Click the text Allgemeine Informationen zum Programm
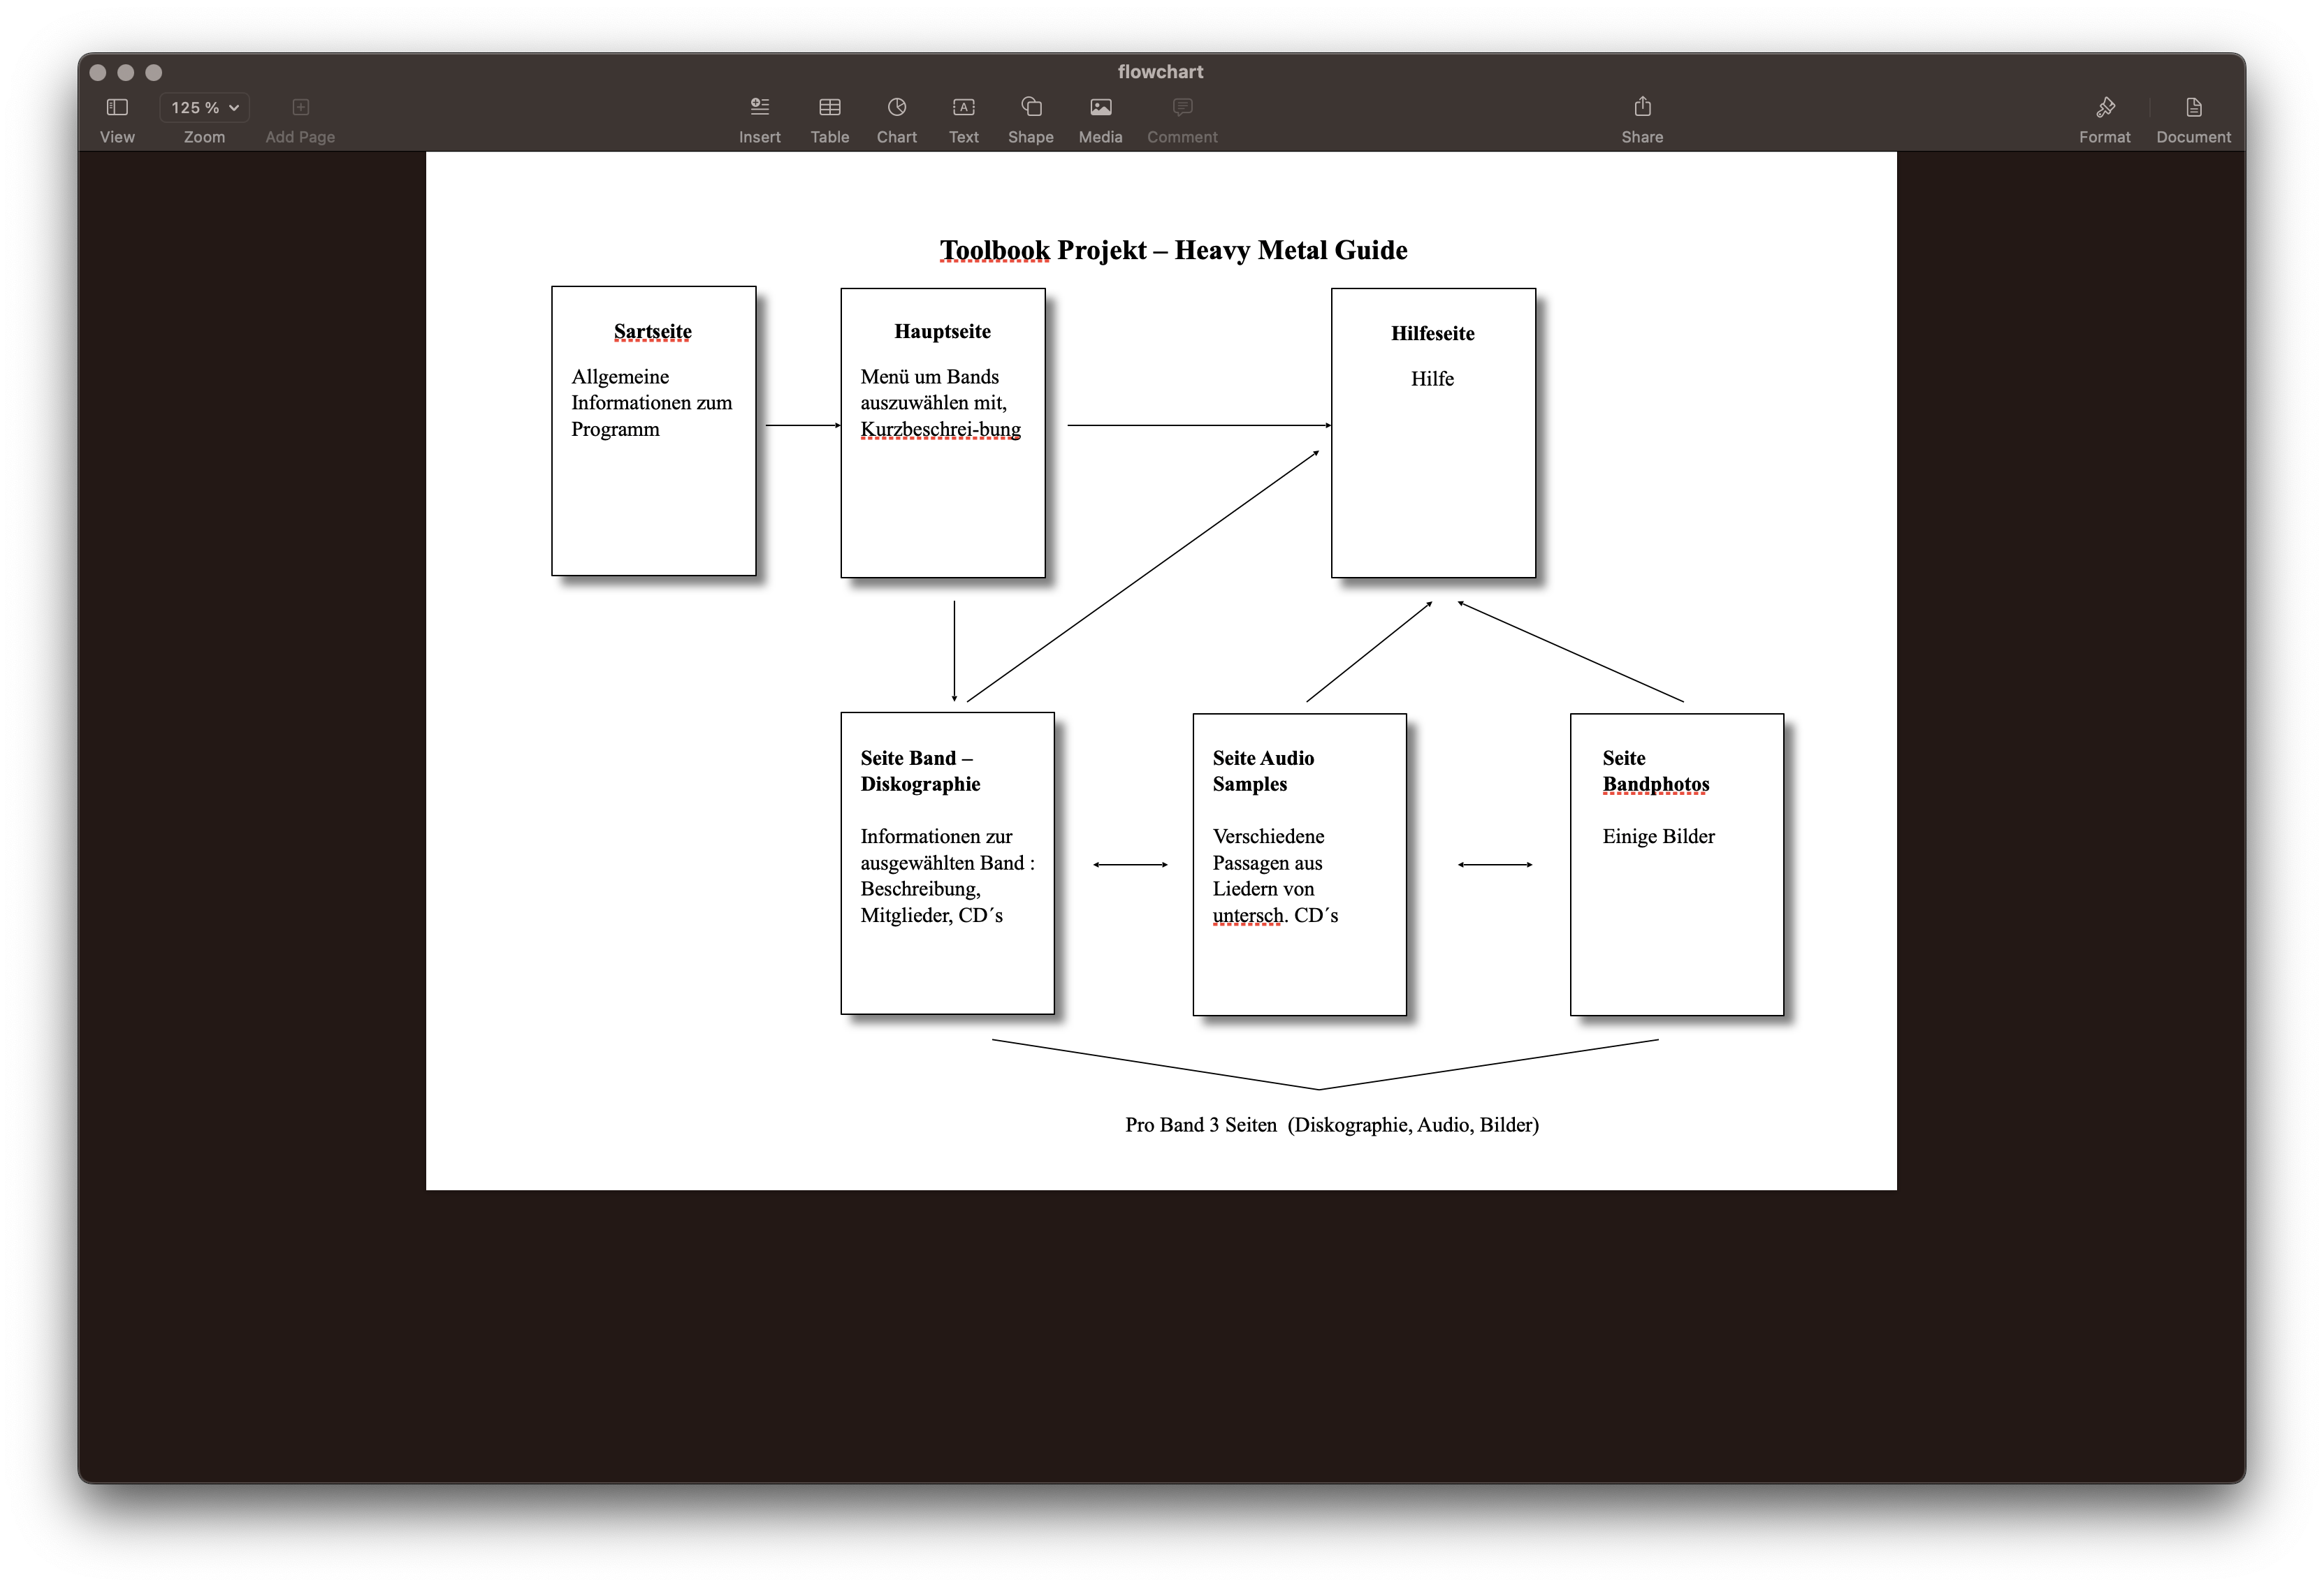Viewport: 2324px width, 1587px height. [651, 403]
